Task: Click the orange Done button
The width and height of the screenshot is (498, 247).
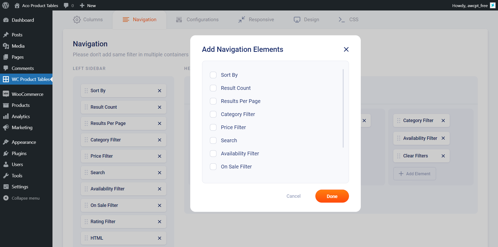Action: (x=332, y=196)
